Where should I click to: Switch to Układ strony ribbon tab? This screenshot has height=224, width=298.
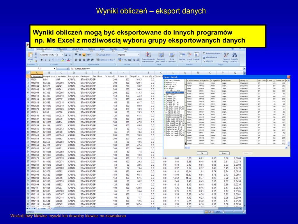[77, 49]
